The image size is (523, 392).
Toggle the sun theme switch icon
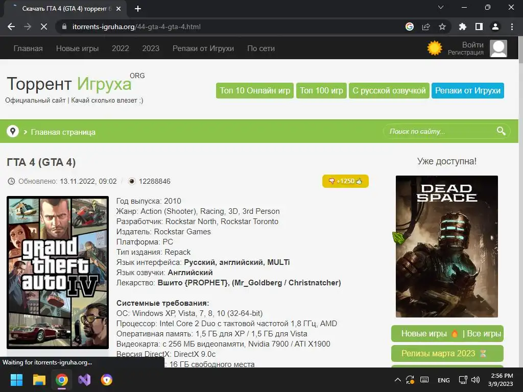(x=435, y=48)
